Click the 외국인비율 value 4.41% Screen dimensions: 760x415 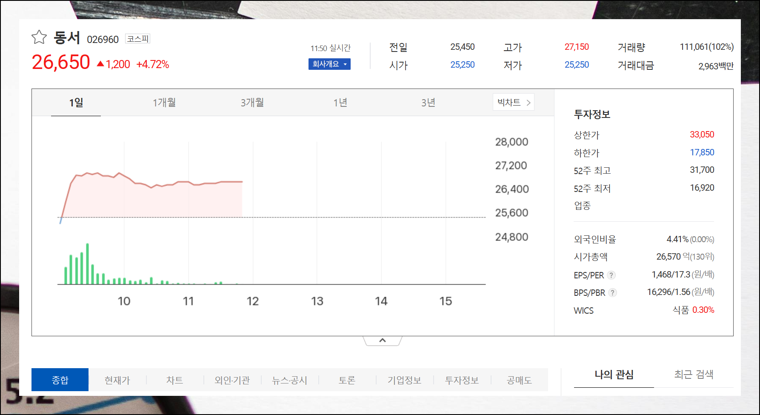tap(677, 239)
